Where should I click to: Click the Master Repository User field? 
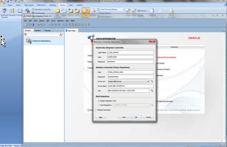[x=131, y=72]
